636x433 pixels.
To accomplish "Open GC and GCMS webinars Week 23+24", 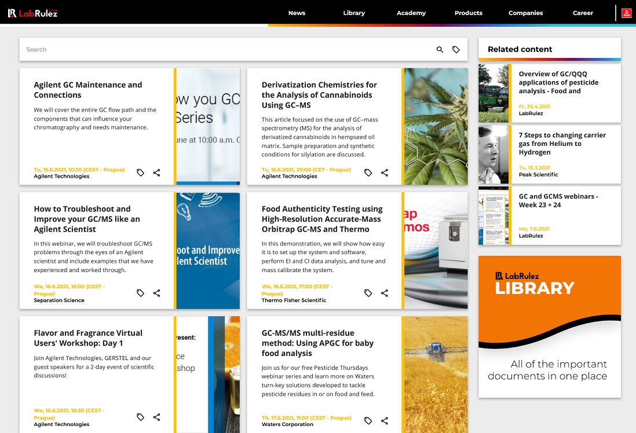I will pos(558,200).
